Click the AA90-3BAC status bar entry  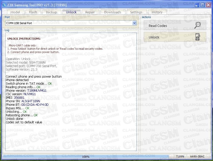pos(197,156)
